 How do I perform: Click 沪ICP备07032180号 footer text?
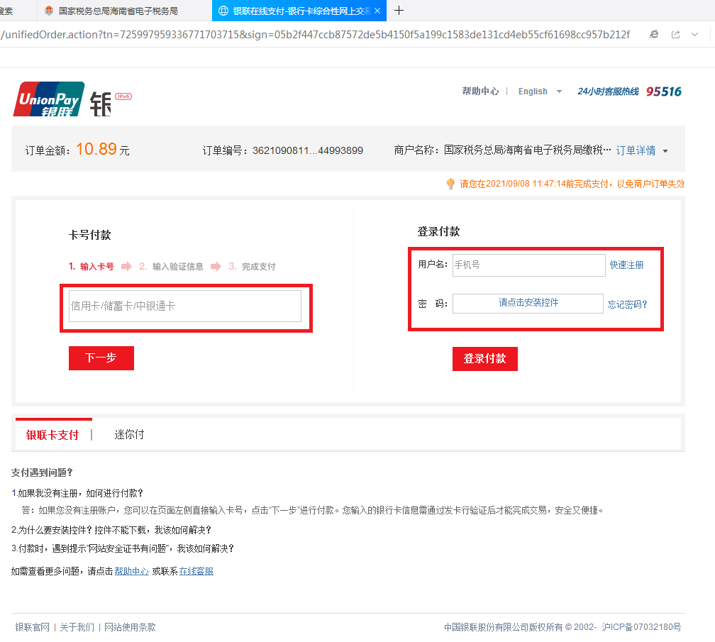641,627
